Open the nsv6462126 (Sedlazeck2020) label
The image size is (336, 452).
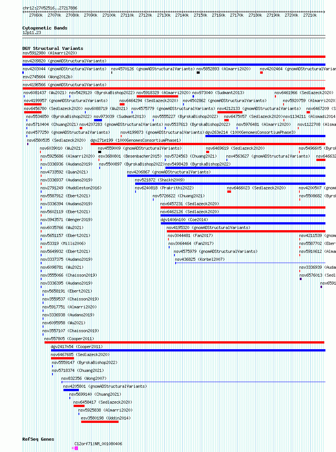(190, 212)
